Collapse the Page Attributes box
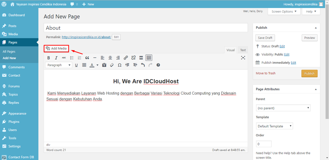The width and height of the screenshot is (329, 160). pos(316,89)
